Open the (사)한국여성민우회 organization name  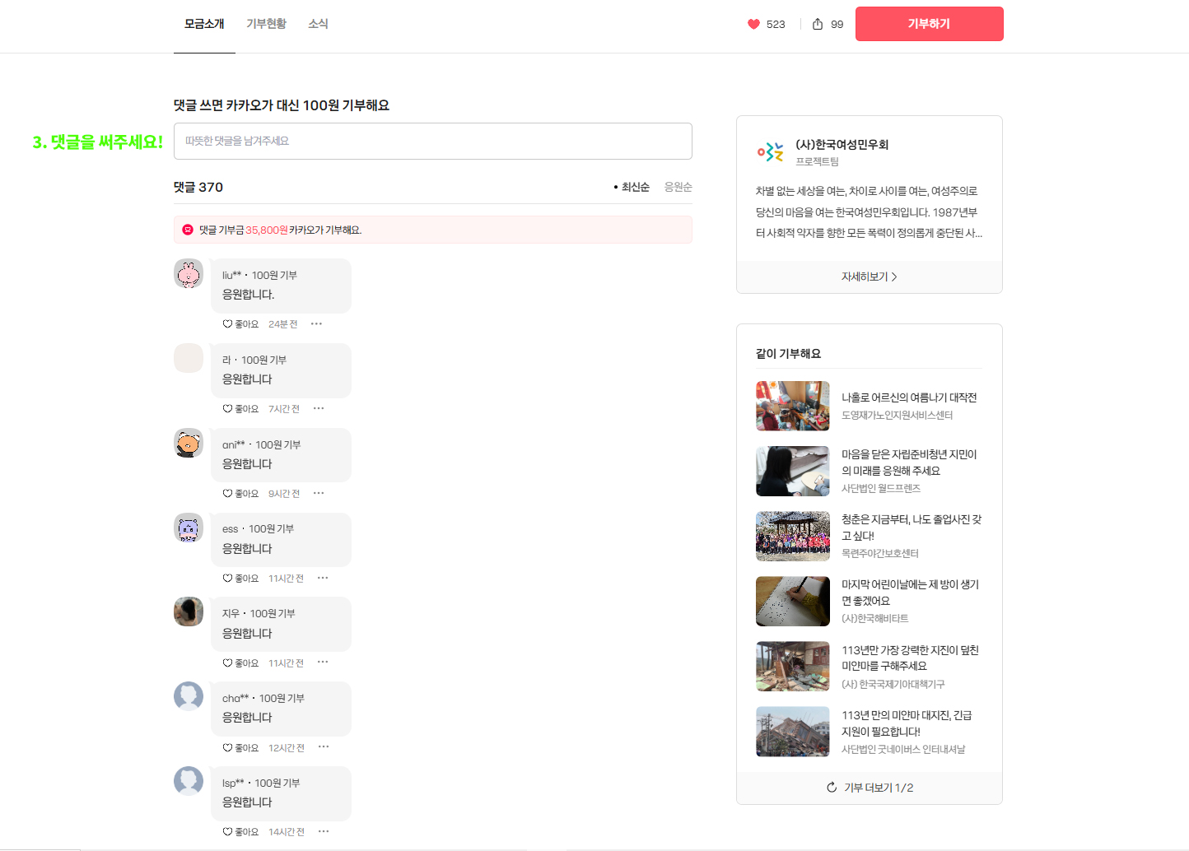(x=842, y=145)
